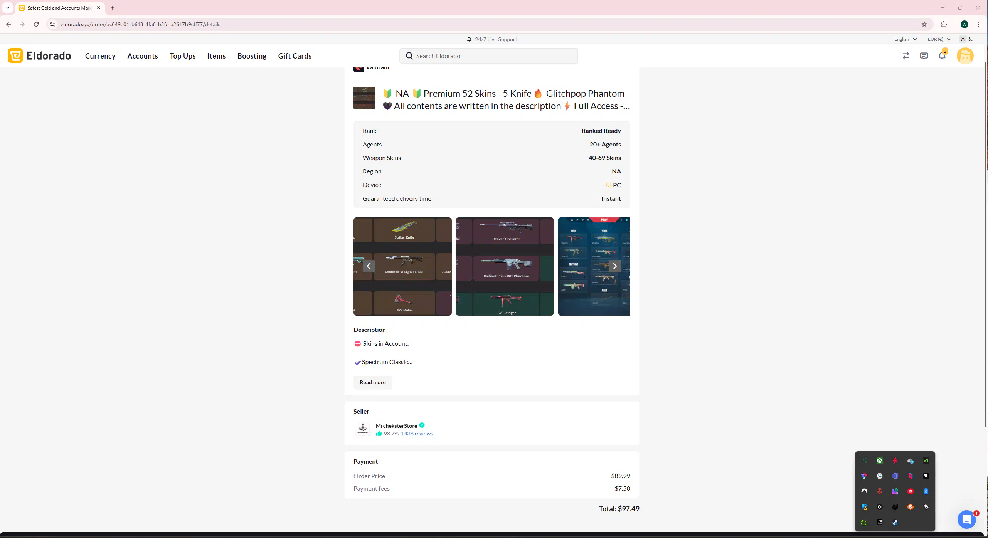Image resolution: width=988 pixels, height=538 pixels.
Task: Open the chat messages icon
Action: (924, 56)
